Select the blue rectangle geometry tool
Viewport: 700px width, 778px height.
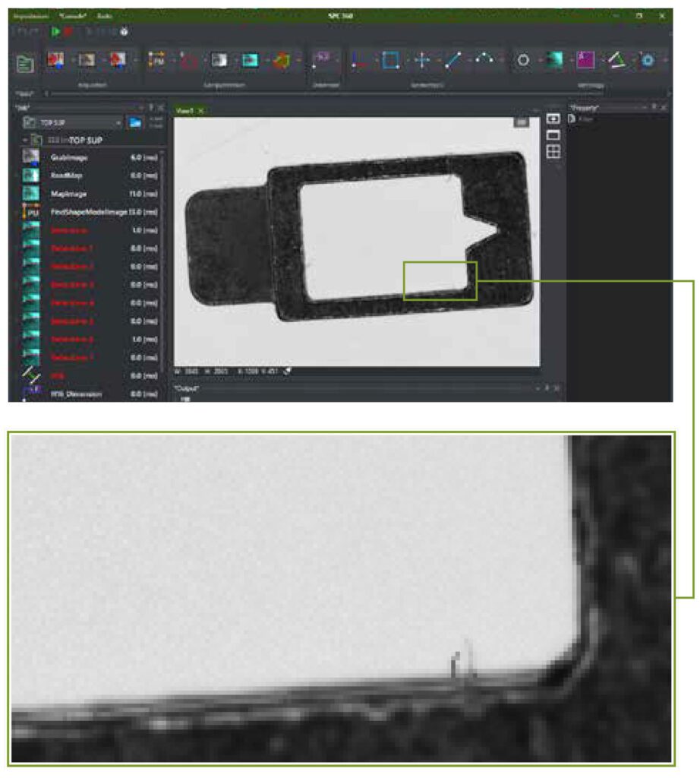pos(390,62)
